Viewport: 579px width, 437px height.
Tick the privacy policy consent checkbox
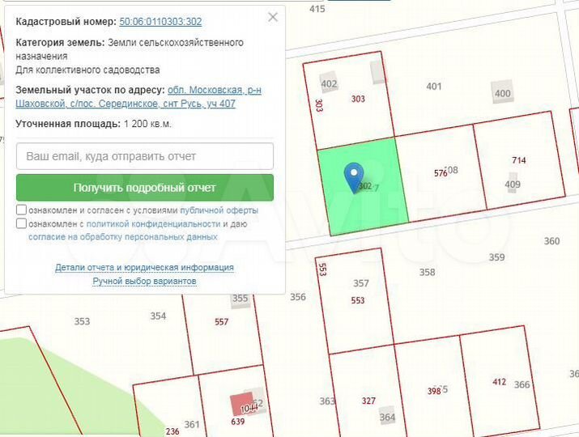pyautogui.click(x=21, y=223)
